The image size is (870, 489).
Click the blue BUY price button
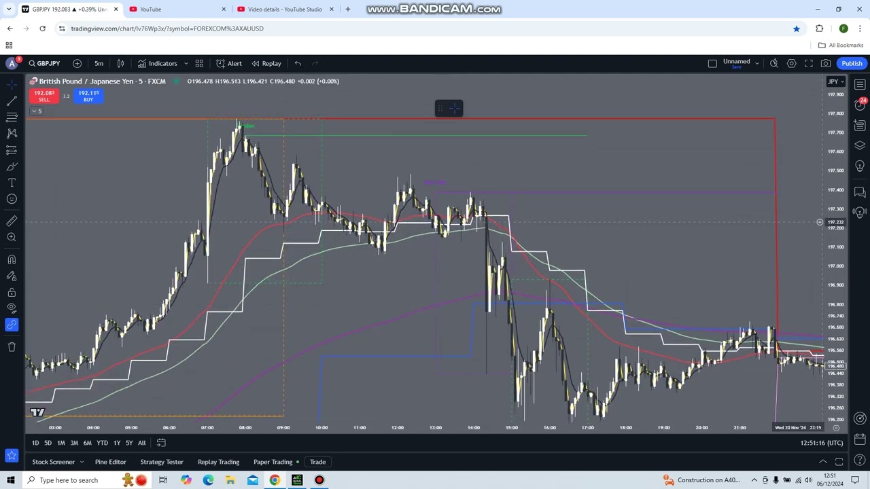click(88, 96)
